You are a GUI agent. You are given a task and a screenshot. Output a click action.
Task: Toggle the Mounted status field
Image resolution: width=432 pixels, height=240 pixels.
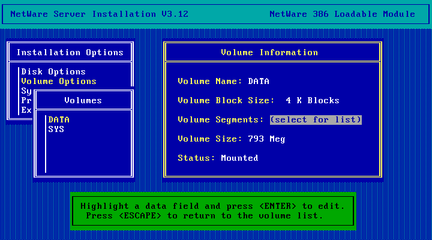[x=239, y=158]
